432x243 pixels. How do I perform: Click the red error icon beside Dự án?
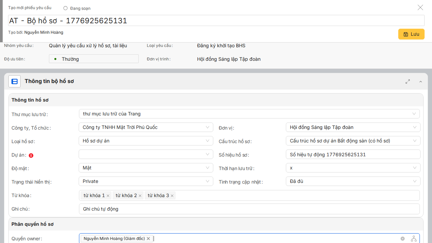click(x=31, y=156)
